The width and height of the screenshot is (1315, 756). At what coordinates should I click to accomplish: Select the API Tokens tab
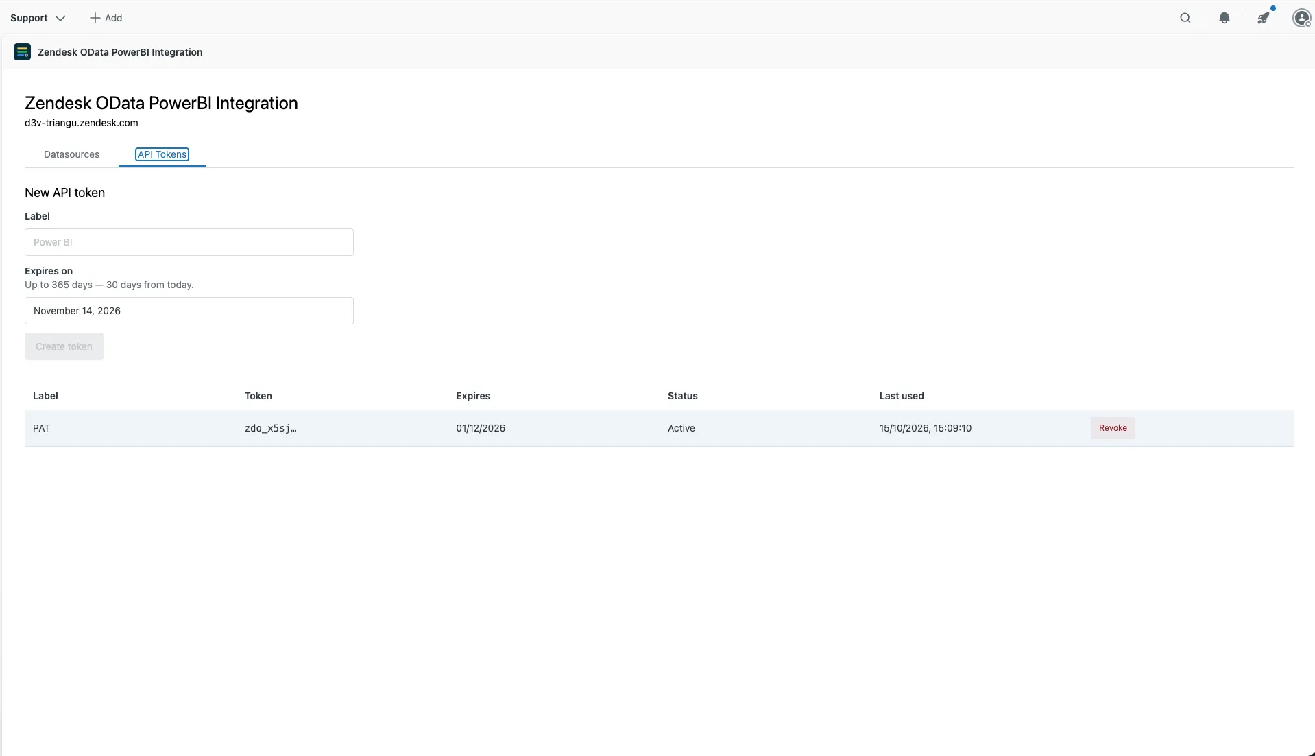click(162, 154)
